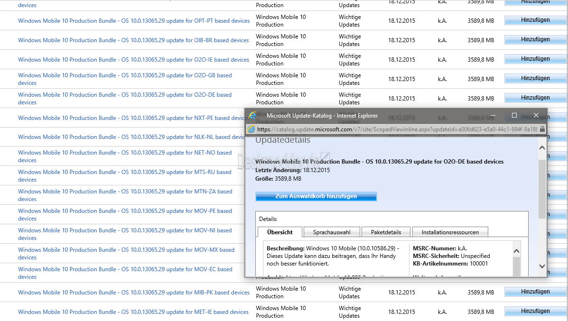The height and width of the screenshot is (321, 568).
Task: Click the Internet Explorer logo in the popup title bar
Action: 252,115
